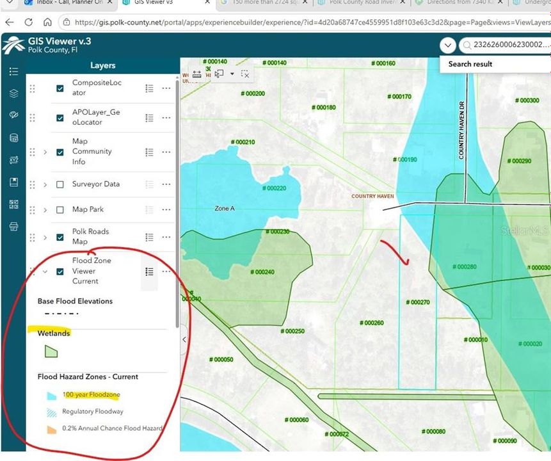
Task: Open select tool options dropdown arrow
Action: pos(232,74)
